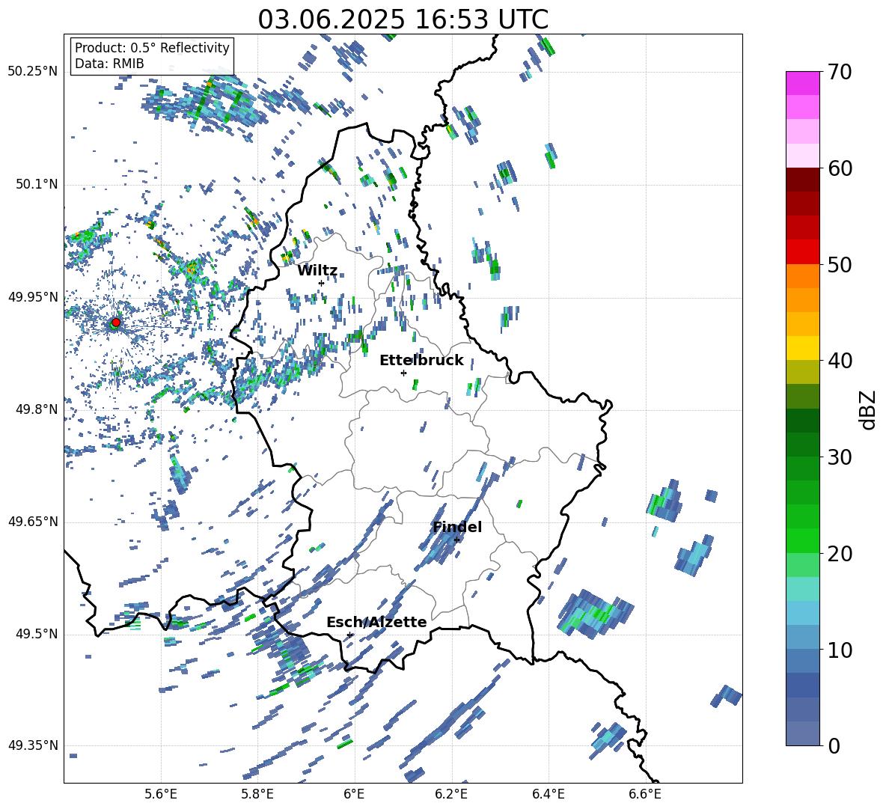Click the 'Data: RMIB' text

pyautogui.click(x=109, y=64)
